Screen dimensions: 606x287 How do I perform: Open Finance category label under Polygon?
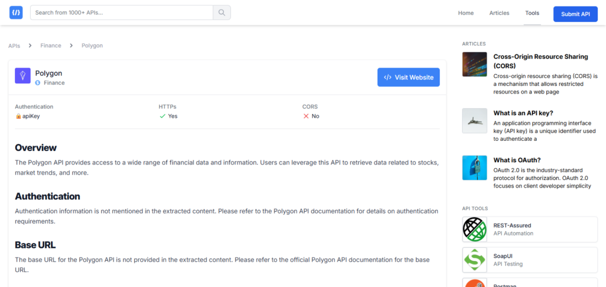tap(54, 83)
